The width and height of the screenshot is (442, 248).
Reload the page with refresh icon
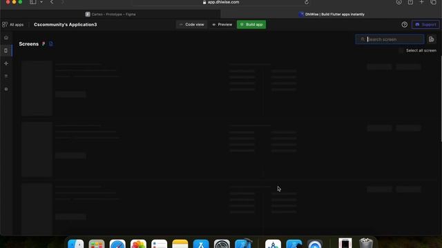[307, 2]
